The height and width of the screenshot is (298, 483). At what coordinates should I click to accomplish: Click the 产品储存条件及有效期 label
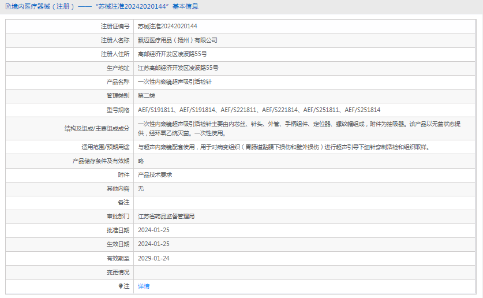101,161
